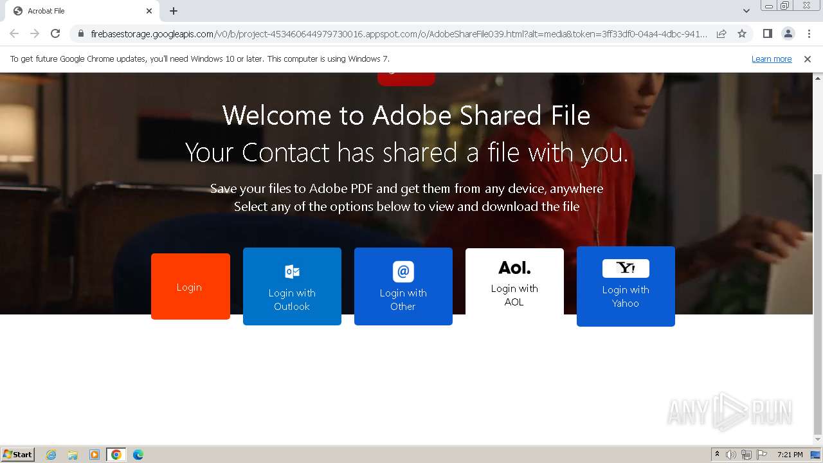Choose Login with AOL tile
The height and width of the screenshot is (463, 823).
click(x=514, y=282)
